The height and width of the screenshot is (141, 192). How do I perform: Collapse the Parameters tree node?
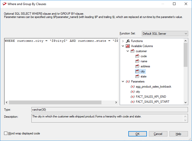coord(123,82)
